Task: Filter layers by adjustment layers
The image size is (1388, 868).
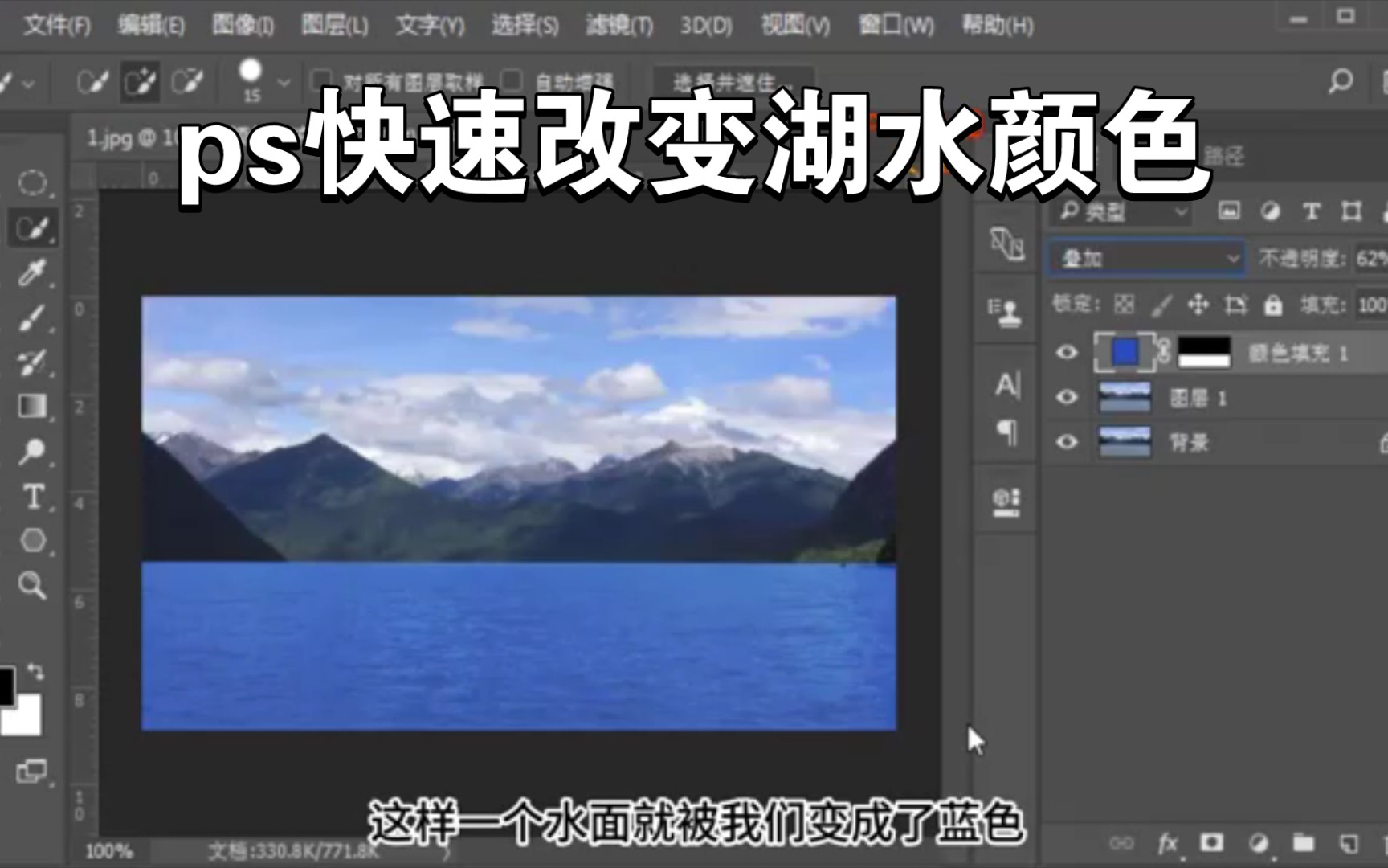Action: pyautogui.click(x=1270, y=211)
